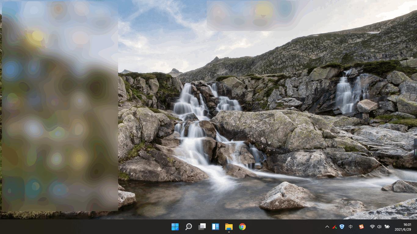Open the Start menu
The image size is (417, 234).
175,227
